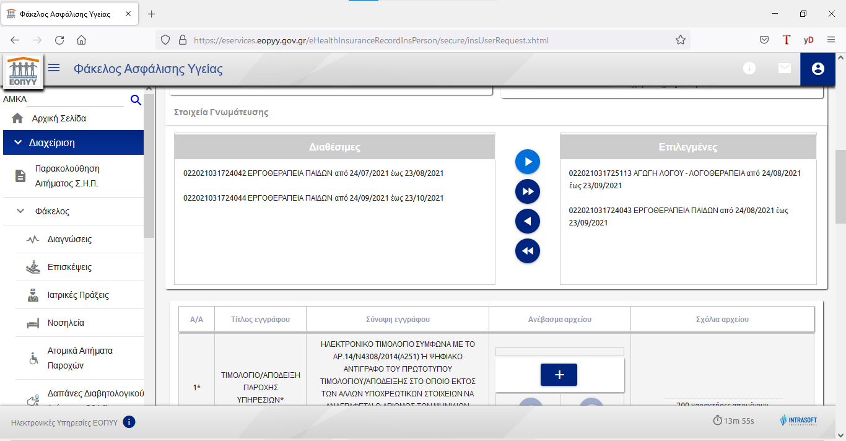Open Διαγνώσεις from the sidebar

[69, 239]
